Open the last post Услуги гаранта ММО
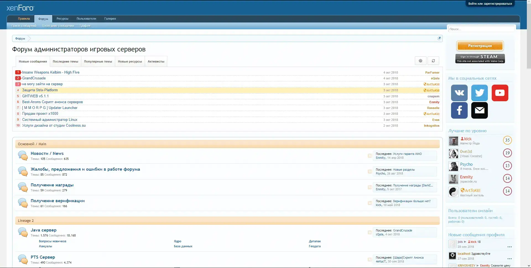 [x=407, y=154]
